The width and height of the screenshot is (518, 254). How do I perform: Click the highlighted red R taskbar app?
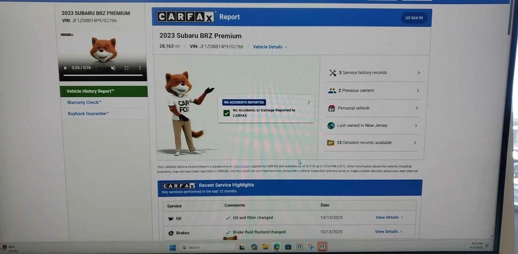[x=322, y=246]
